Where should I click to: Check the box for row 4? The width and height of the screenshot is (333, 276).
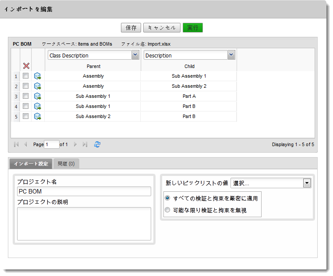click(x=26, y=106)
